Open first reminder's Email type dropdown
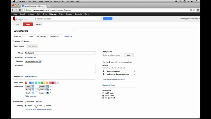Image resolution: width=211 pixels, height=119 pixels. [x=29, y=86]
